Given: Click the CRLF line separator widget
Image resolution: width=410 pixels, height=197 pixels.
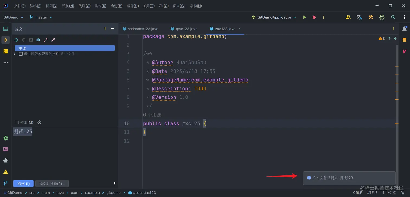Looking at the screenshot, I should tap(357, 193).
